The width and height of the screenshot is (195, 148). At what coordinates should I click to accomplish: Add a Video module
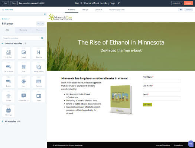click(39, 96)
